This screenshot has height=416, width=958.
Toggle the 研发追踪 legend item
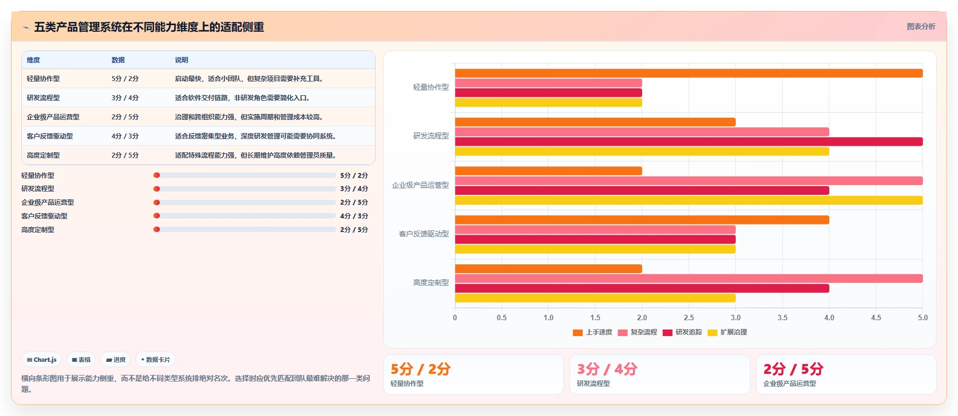point(682,332)
